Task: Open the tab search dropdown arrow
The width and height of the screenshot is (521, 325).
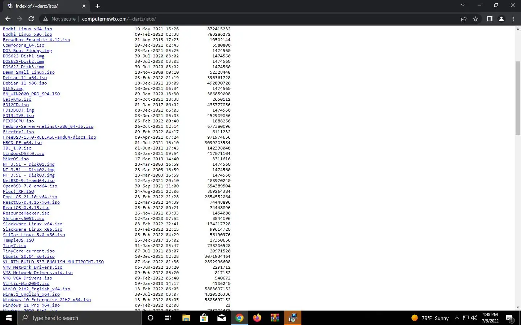Action: pos(462,5)
